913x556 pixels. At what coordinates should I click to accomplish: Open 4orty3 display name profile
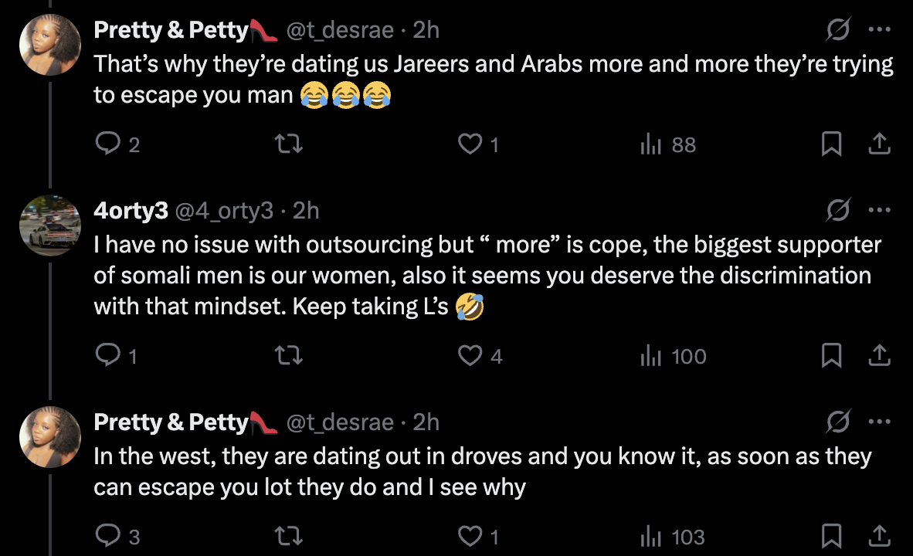tap(131, 211)
